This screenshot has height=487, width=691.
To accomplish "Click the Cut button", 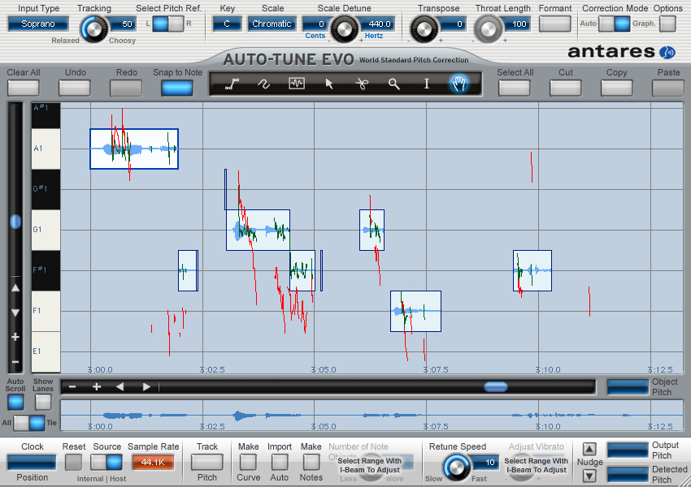I will (x=566, y=88).
